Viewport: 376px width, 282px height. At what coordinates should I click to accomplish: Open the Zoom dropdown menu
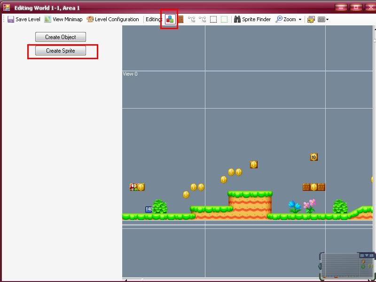tap(289, 19)
